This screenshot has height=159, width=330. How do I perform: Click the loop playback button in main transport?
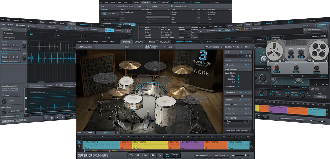pos(131,155)
